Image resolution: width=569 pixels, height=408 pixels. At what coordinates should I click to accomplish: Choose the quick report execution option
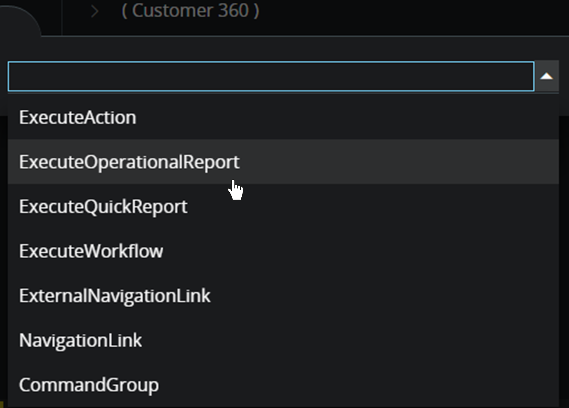tap(103, 207)
